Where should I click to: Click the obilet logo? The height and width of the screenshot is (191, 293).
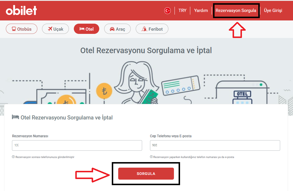click(21, 10)
